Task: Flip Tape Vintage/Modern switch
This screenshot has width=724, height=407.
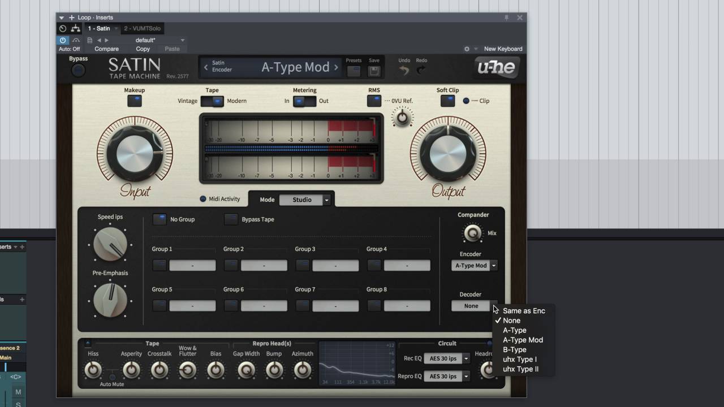Action: tap(212, 101)
